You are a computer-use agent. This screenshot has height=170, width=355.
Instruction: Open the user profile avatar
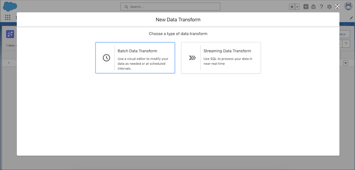(348, 7)
